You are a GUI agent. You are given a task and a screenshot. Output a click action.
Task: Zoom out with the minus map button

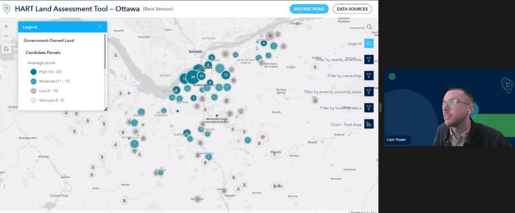[x=6, y=36]
